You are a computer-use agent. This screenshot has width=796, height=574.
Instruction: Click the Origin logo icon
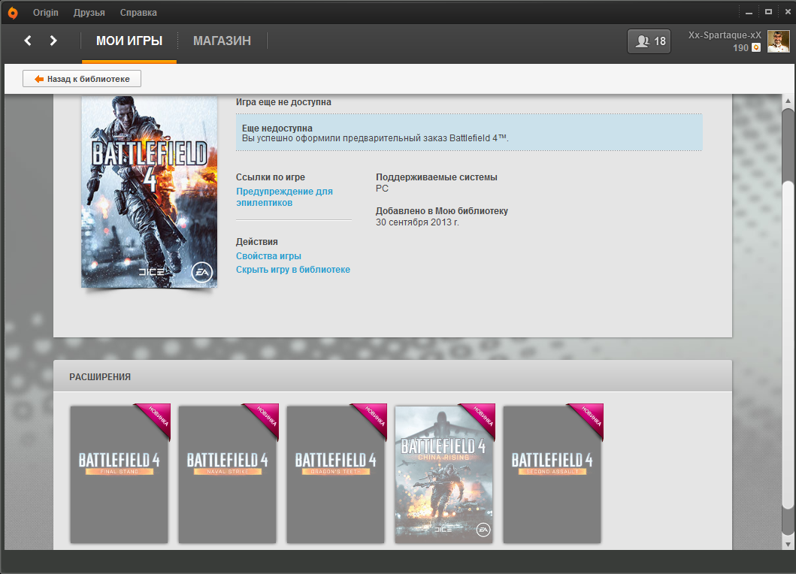click(13, 13)
